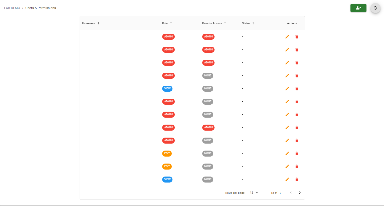Edit the user in the first table row

pos(287,37)
